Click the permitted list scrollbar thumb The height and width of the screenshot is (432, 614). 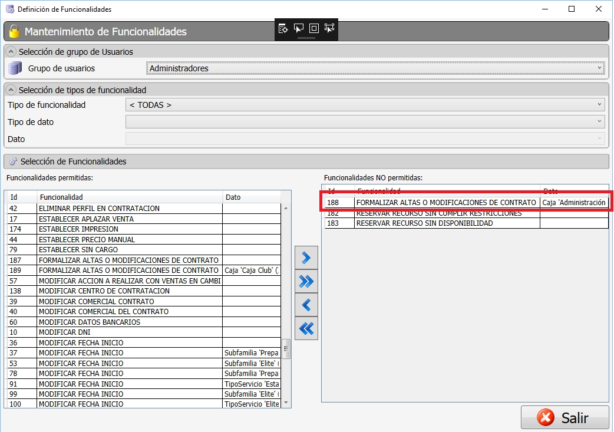point(286,349)
